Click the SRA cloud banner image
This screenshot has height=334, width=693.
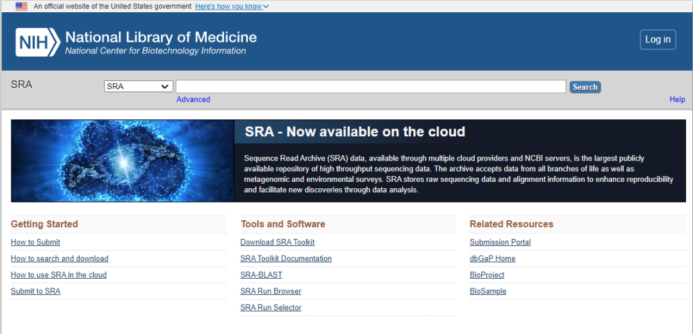click(x=123, y=161)
